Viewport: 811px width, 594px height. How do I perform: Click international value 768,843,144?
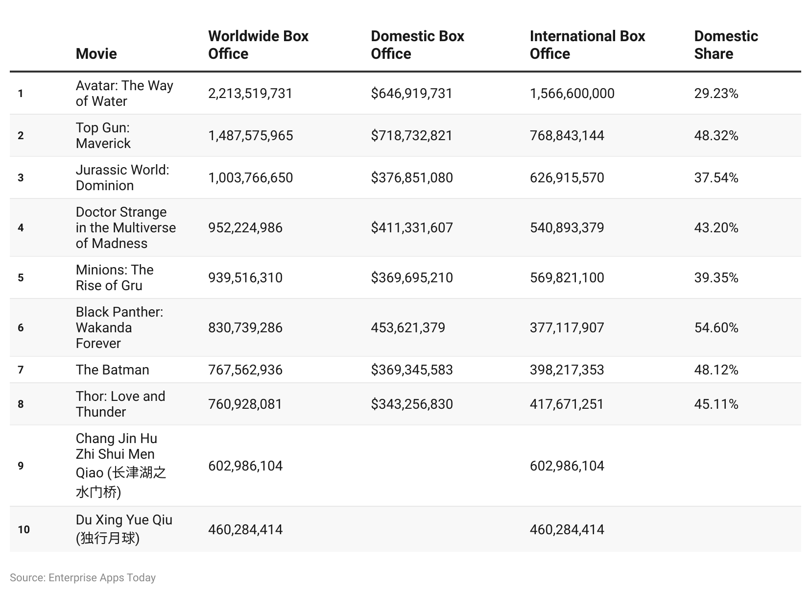pos(567,135)
